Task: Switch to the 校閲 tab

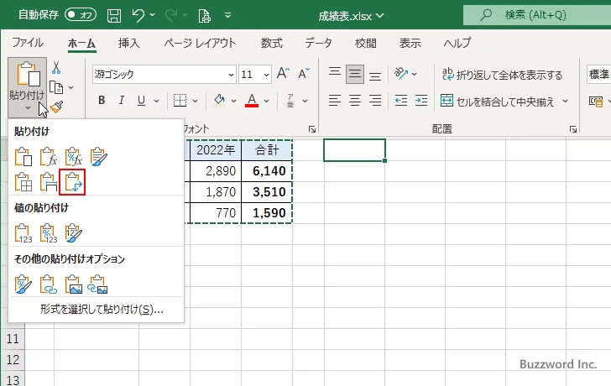Action: (x=366, y=43)
